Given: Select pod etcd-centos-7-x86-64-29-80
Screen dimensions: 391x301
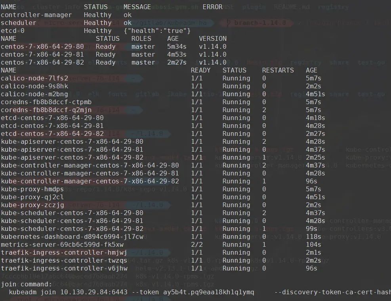Looking at the screenshot, I should pos(52,118).
